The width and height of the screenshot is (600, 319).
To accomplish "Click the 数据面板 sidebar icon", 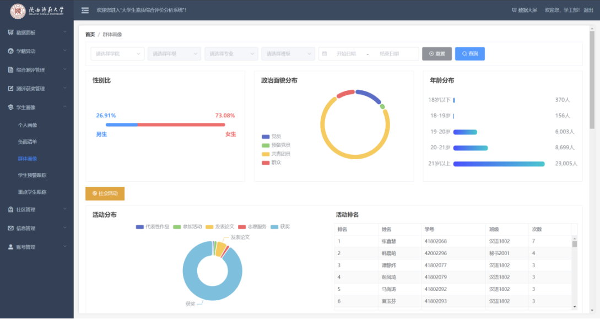I will 10,33.
